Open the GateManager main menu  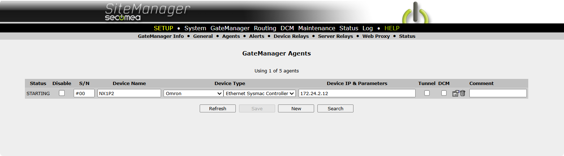coord(230,28)
